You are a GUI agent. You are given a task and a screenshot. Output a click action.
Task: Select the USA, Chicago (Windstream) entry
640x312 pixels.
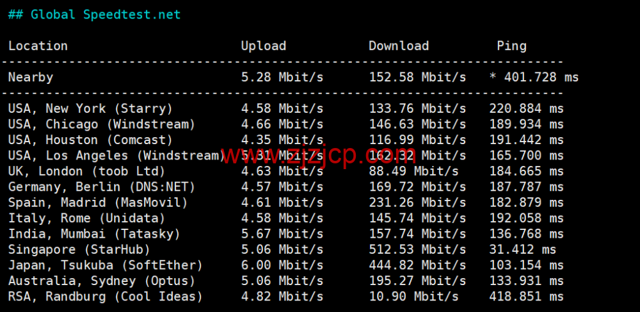101,124
